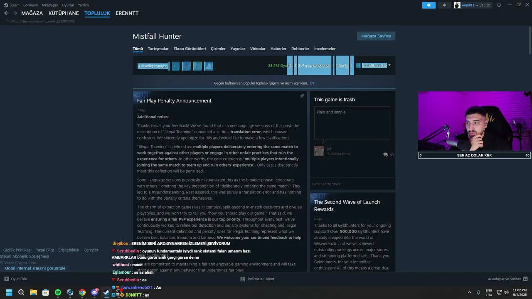Expand the İstatistiklere Bak dropdown arrow
This screenshot has height=299, width=532.
coord(389,65)
